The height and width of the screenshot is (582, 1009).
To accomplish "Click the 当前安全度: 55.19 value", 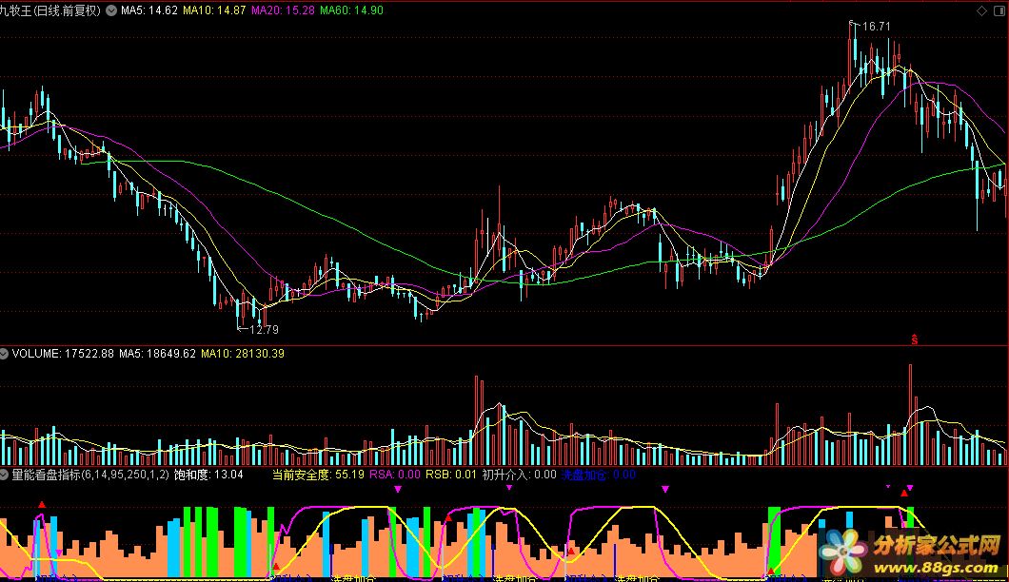I will 318,475.
